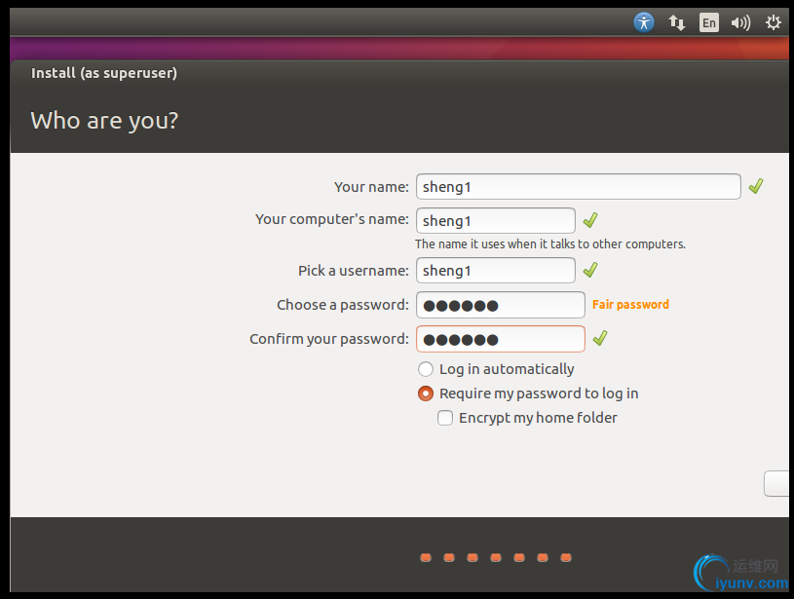The width and height of the screenshot is (794, 599).
Task: Click the Pick a username field
Action: [496, 271]
